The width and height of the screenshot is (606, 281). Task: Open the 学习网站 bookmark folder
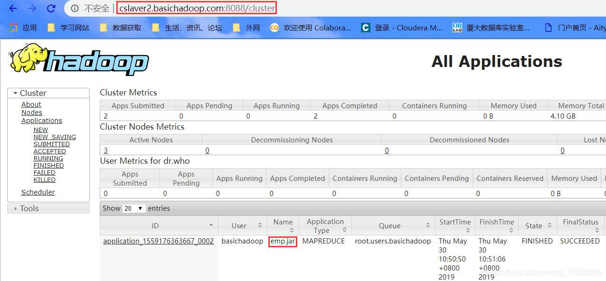point(68,28)
